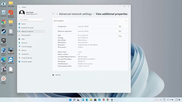This screenshot has width=182, height=102.
Task: Select the Network band value
Action: point(80,52)
